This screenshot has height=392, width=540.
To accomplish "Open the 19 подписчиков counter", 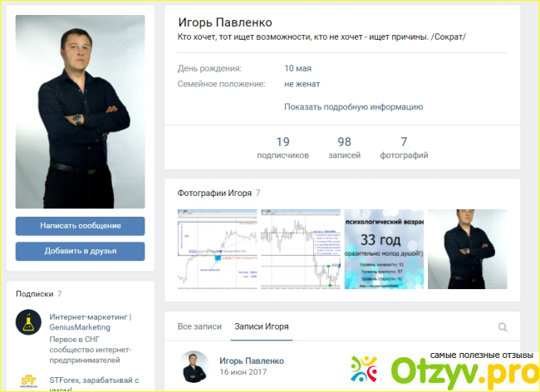I will tap(282, 148).
